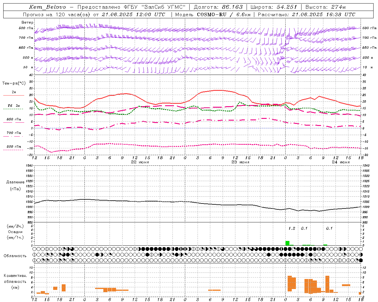
Task: Click the '(мм/1ч.)' unit label
Action: click(x=15, y=237)
